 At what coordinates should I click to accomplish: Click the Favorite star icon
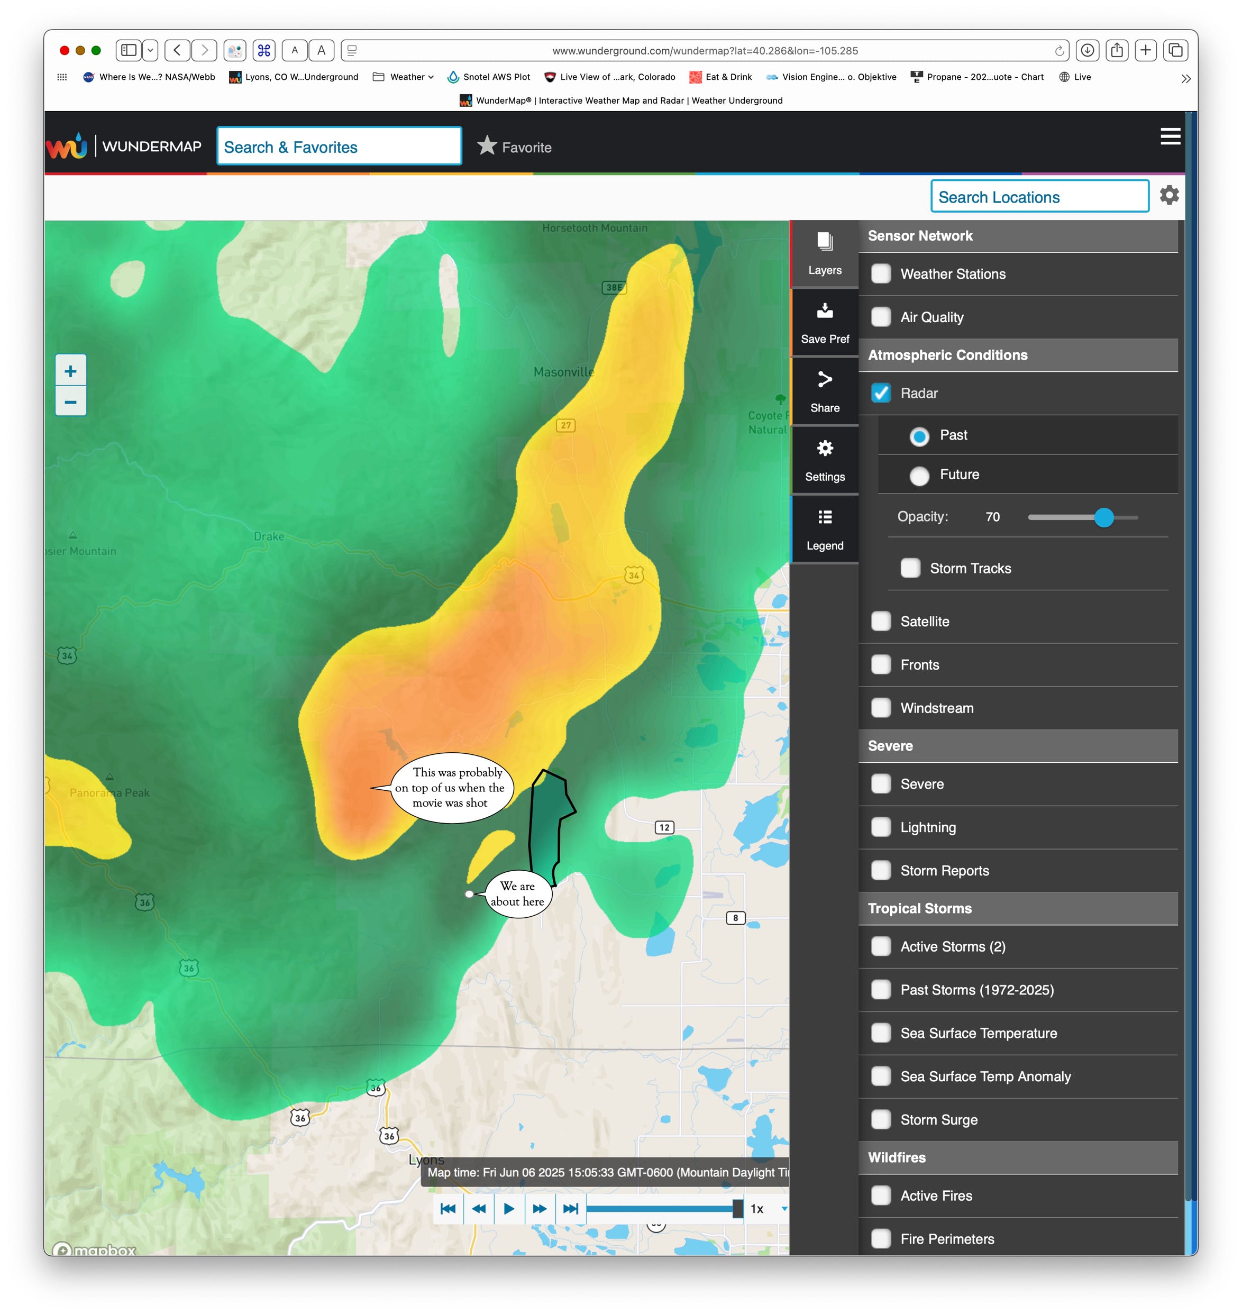pyautogui.click(x=487, y=145)
